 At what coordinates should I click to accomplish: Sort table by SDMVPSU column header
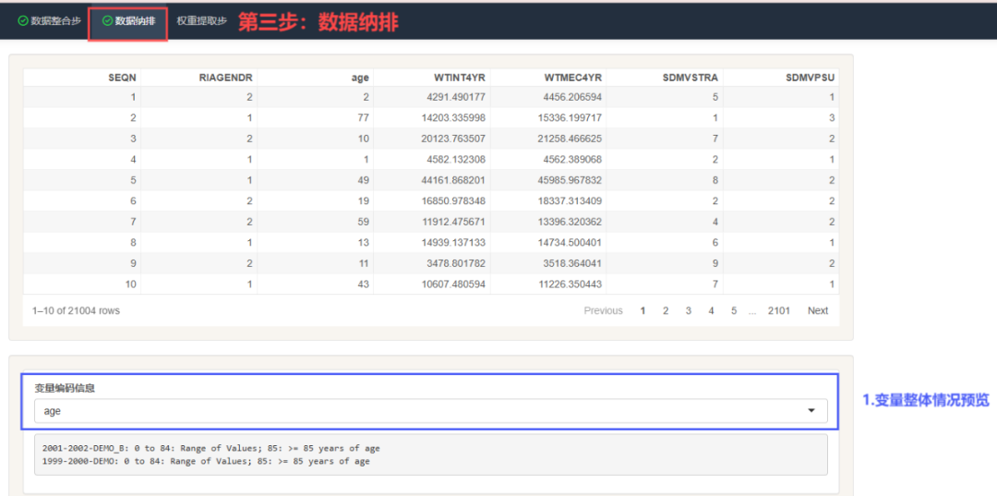[811, 78]
